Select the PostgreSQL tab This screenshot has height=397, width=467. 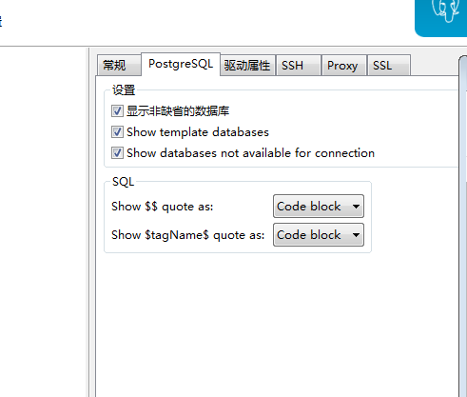pyautogui.click(x=181, y=64)
